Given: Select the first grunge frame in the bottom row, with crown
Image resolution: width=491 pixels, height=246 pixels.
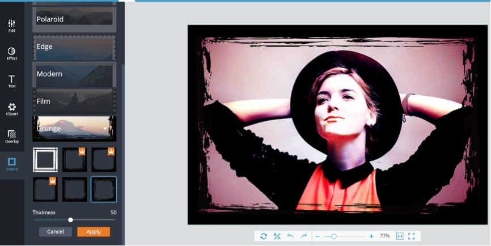Looking at the screenshot, I should point(45,189).
